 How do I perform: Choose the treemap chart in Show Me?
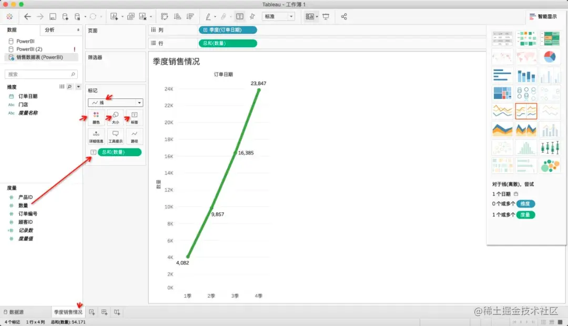502,93
